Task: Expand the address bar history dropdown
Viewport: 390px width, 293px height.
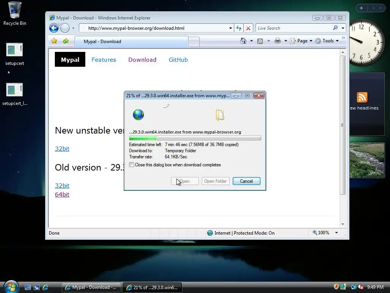Action: (x=230, y=28)
